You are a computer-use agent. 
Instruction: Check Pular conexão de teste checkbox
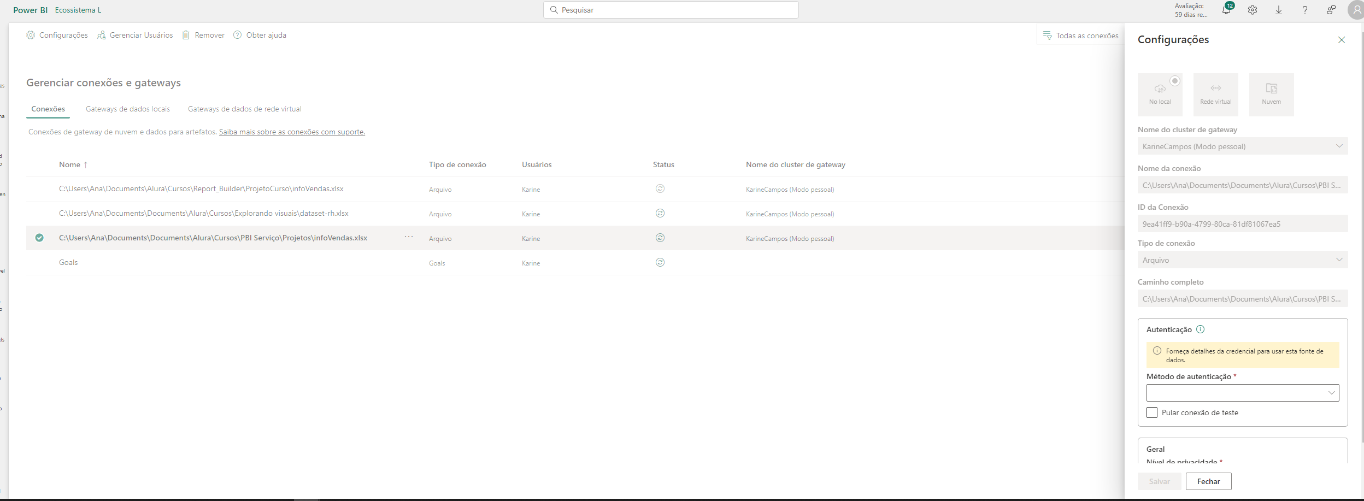tap(1152, 412)
